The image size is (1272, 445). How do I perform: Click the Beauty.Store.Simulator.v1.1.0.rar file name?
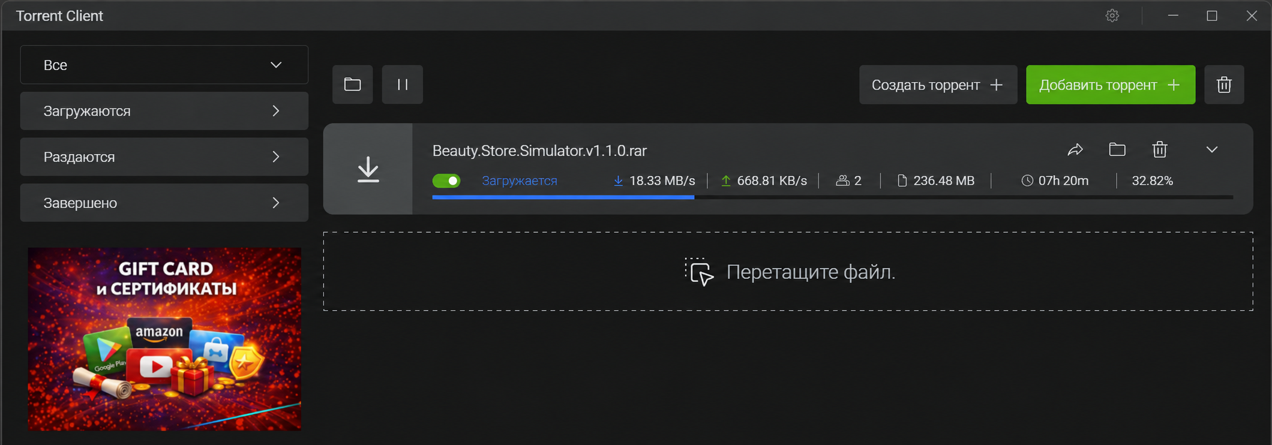point(539,151)
